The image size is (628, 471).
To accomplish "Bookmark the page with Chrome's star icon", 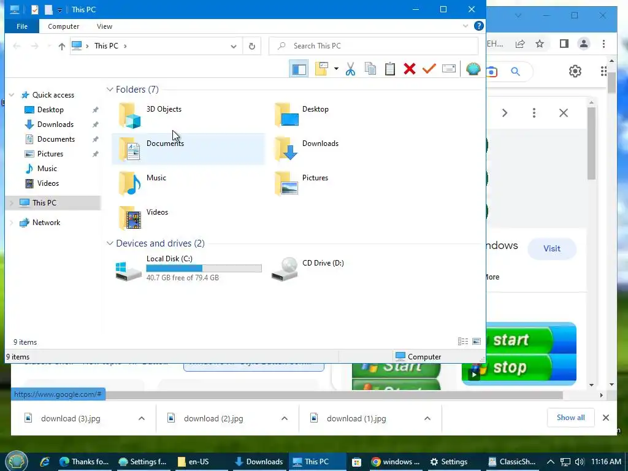I will click(540, 44).
